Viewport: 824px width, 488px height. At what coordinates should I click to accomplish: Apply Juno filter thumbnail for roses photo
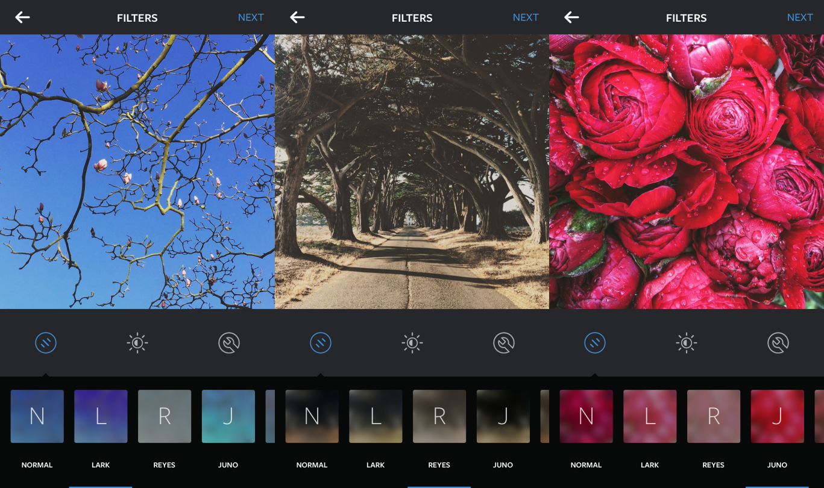coord(778,416)
